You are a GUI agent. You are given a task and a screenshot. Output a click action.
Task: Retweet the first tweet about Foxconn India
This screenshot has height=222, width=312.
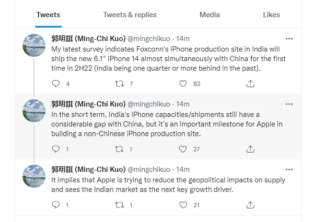120,84
